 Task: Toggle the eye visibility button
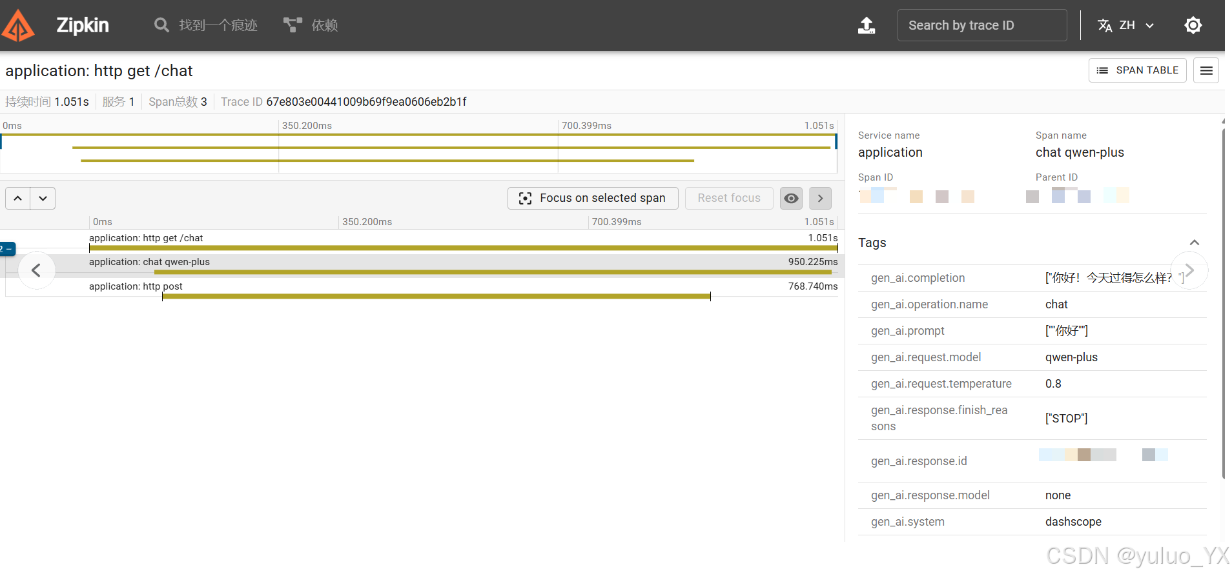pyautogui.click(x=791, y=198)
